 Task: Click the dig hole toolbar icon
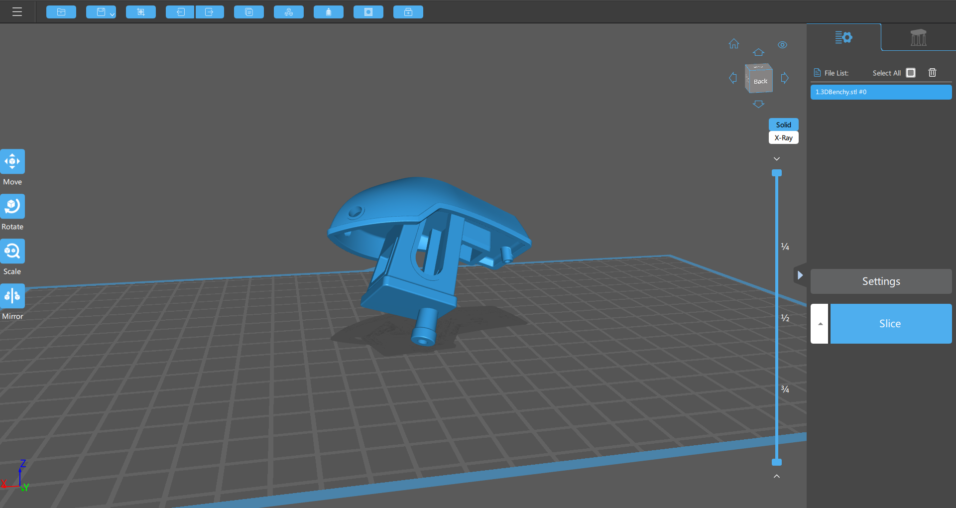tap(368, 12)
